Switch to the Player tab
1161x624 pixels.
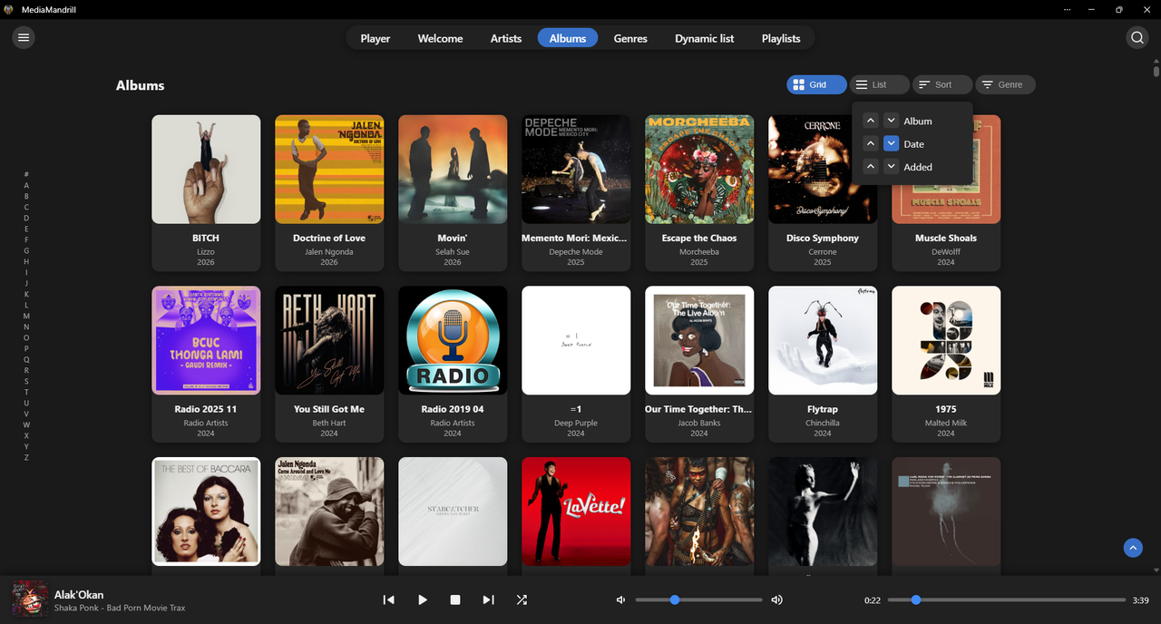pos(376,38)
